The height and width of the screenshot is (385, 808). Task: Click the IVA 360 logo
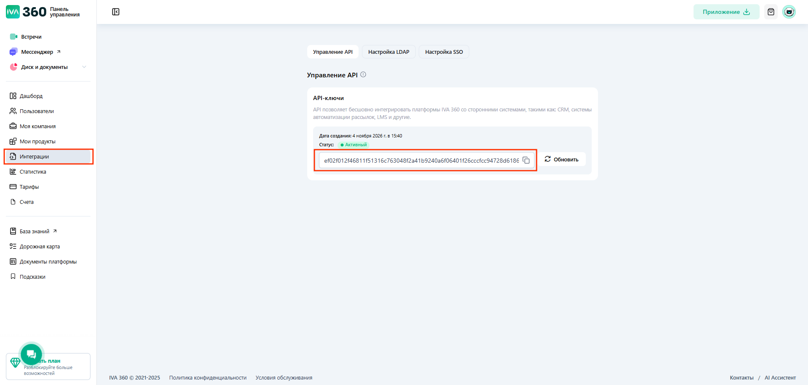pos(26,12)
